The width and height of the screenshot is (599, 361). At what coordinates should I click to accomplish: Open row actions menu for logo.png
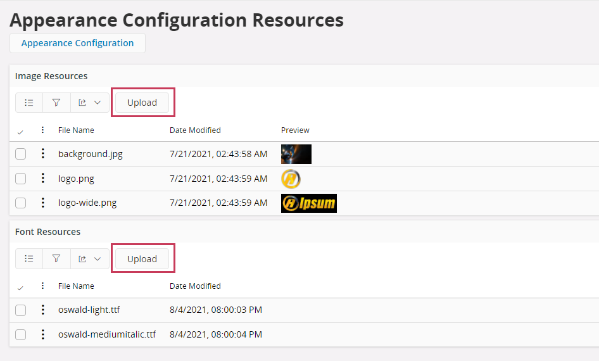43,179
